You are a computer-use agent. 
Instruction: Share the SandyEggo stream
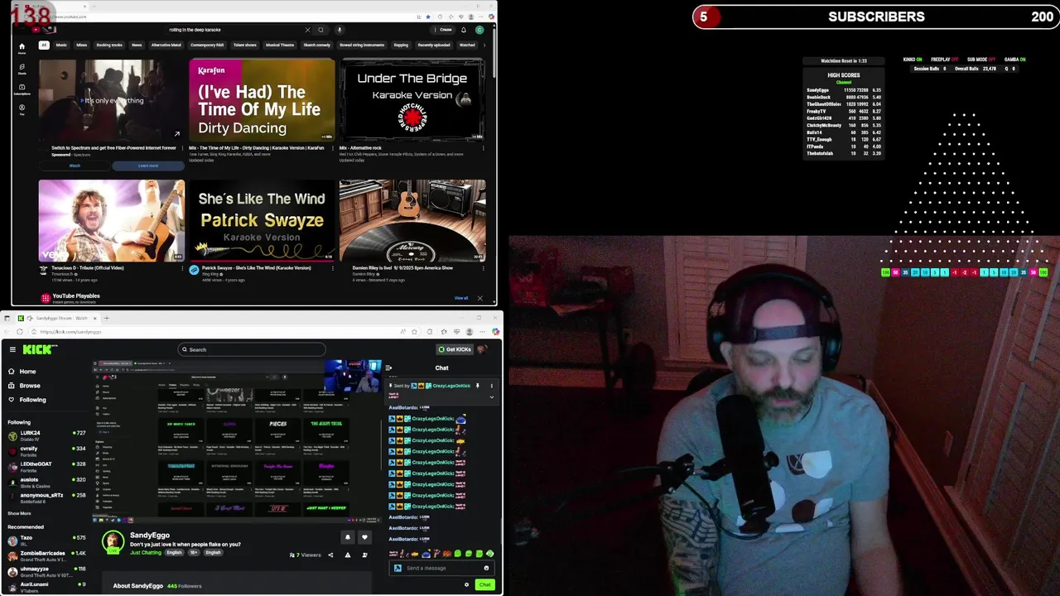point(330,555)
